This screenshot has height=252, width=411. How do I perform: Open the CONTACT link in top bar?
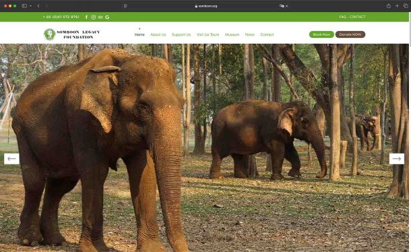pos(357,17)
